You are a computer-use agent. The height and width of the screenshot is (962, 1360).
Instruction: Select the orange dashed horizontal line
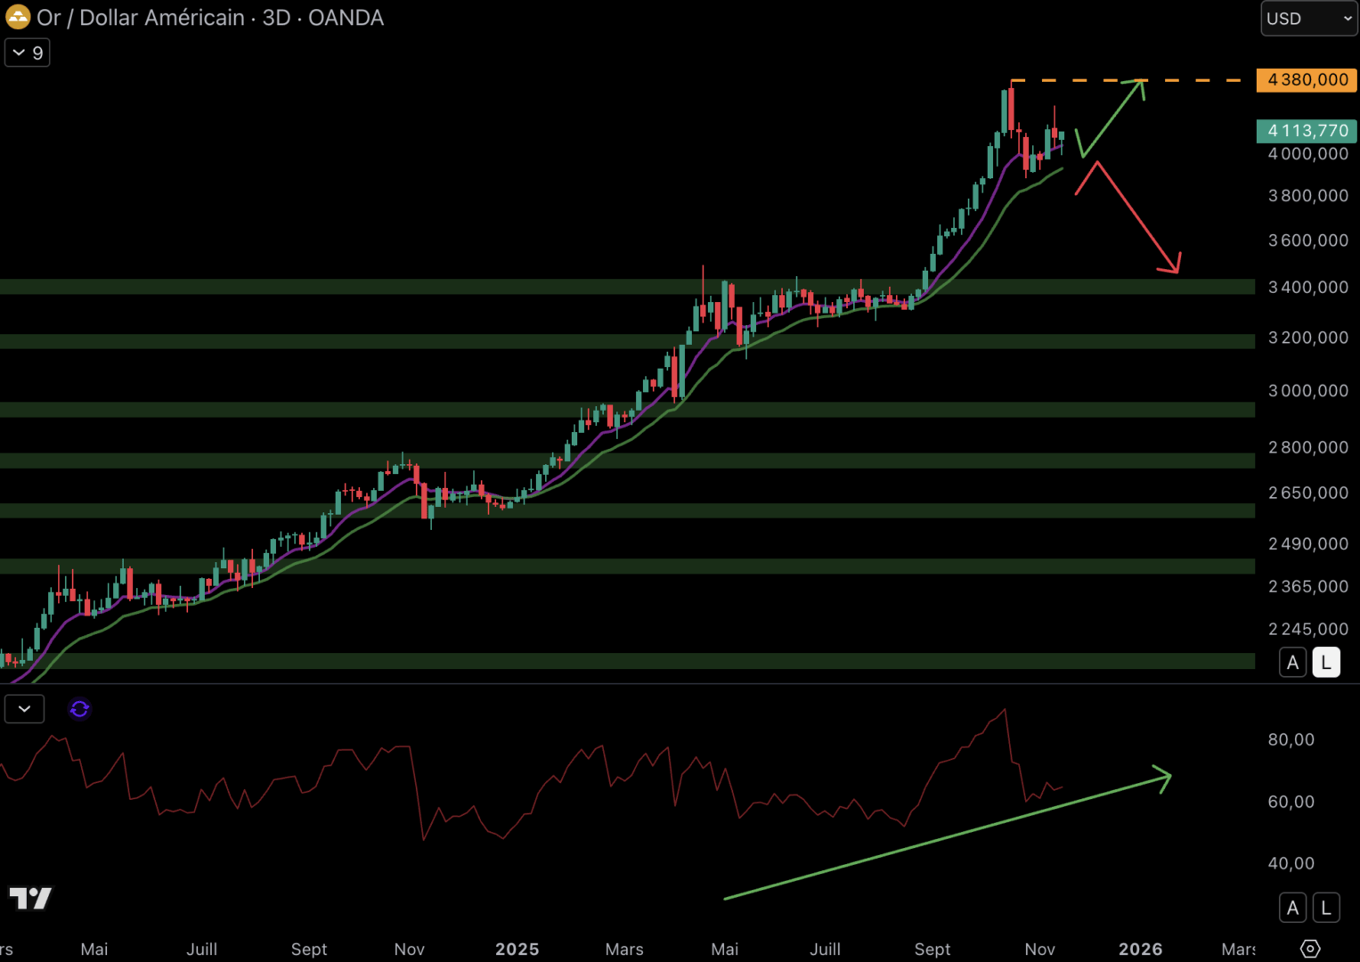pyautogui.click(x=1193, y=80)
